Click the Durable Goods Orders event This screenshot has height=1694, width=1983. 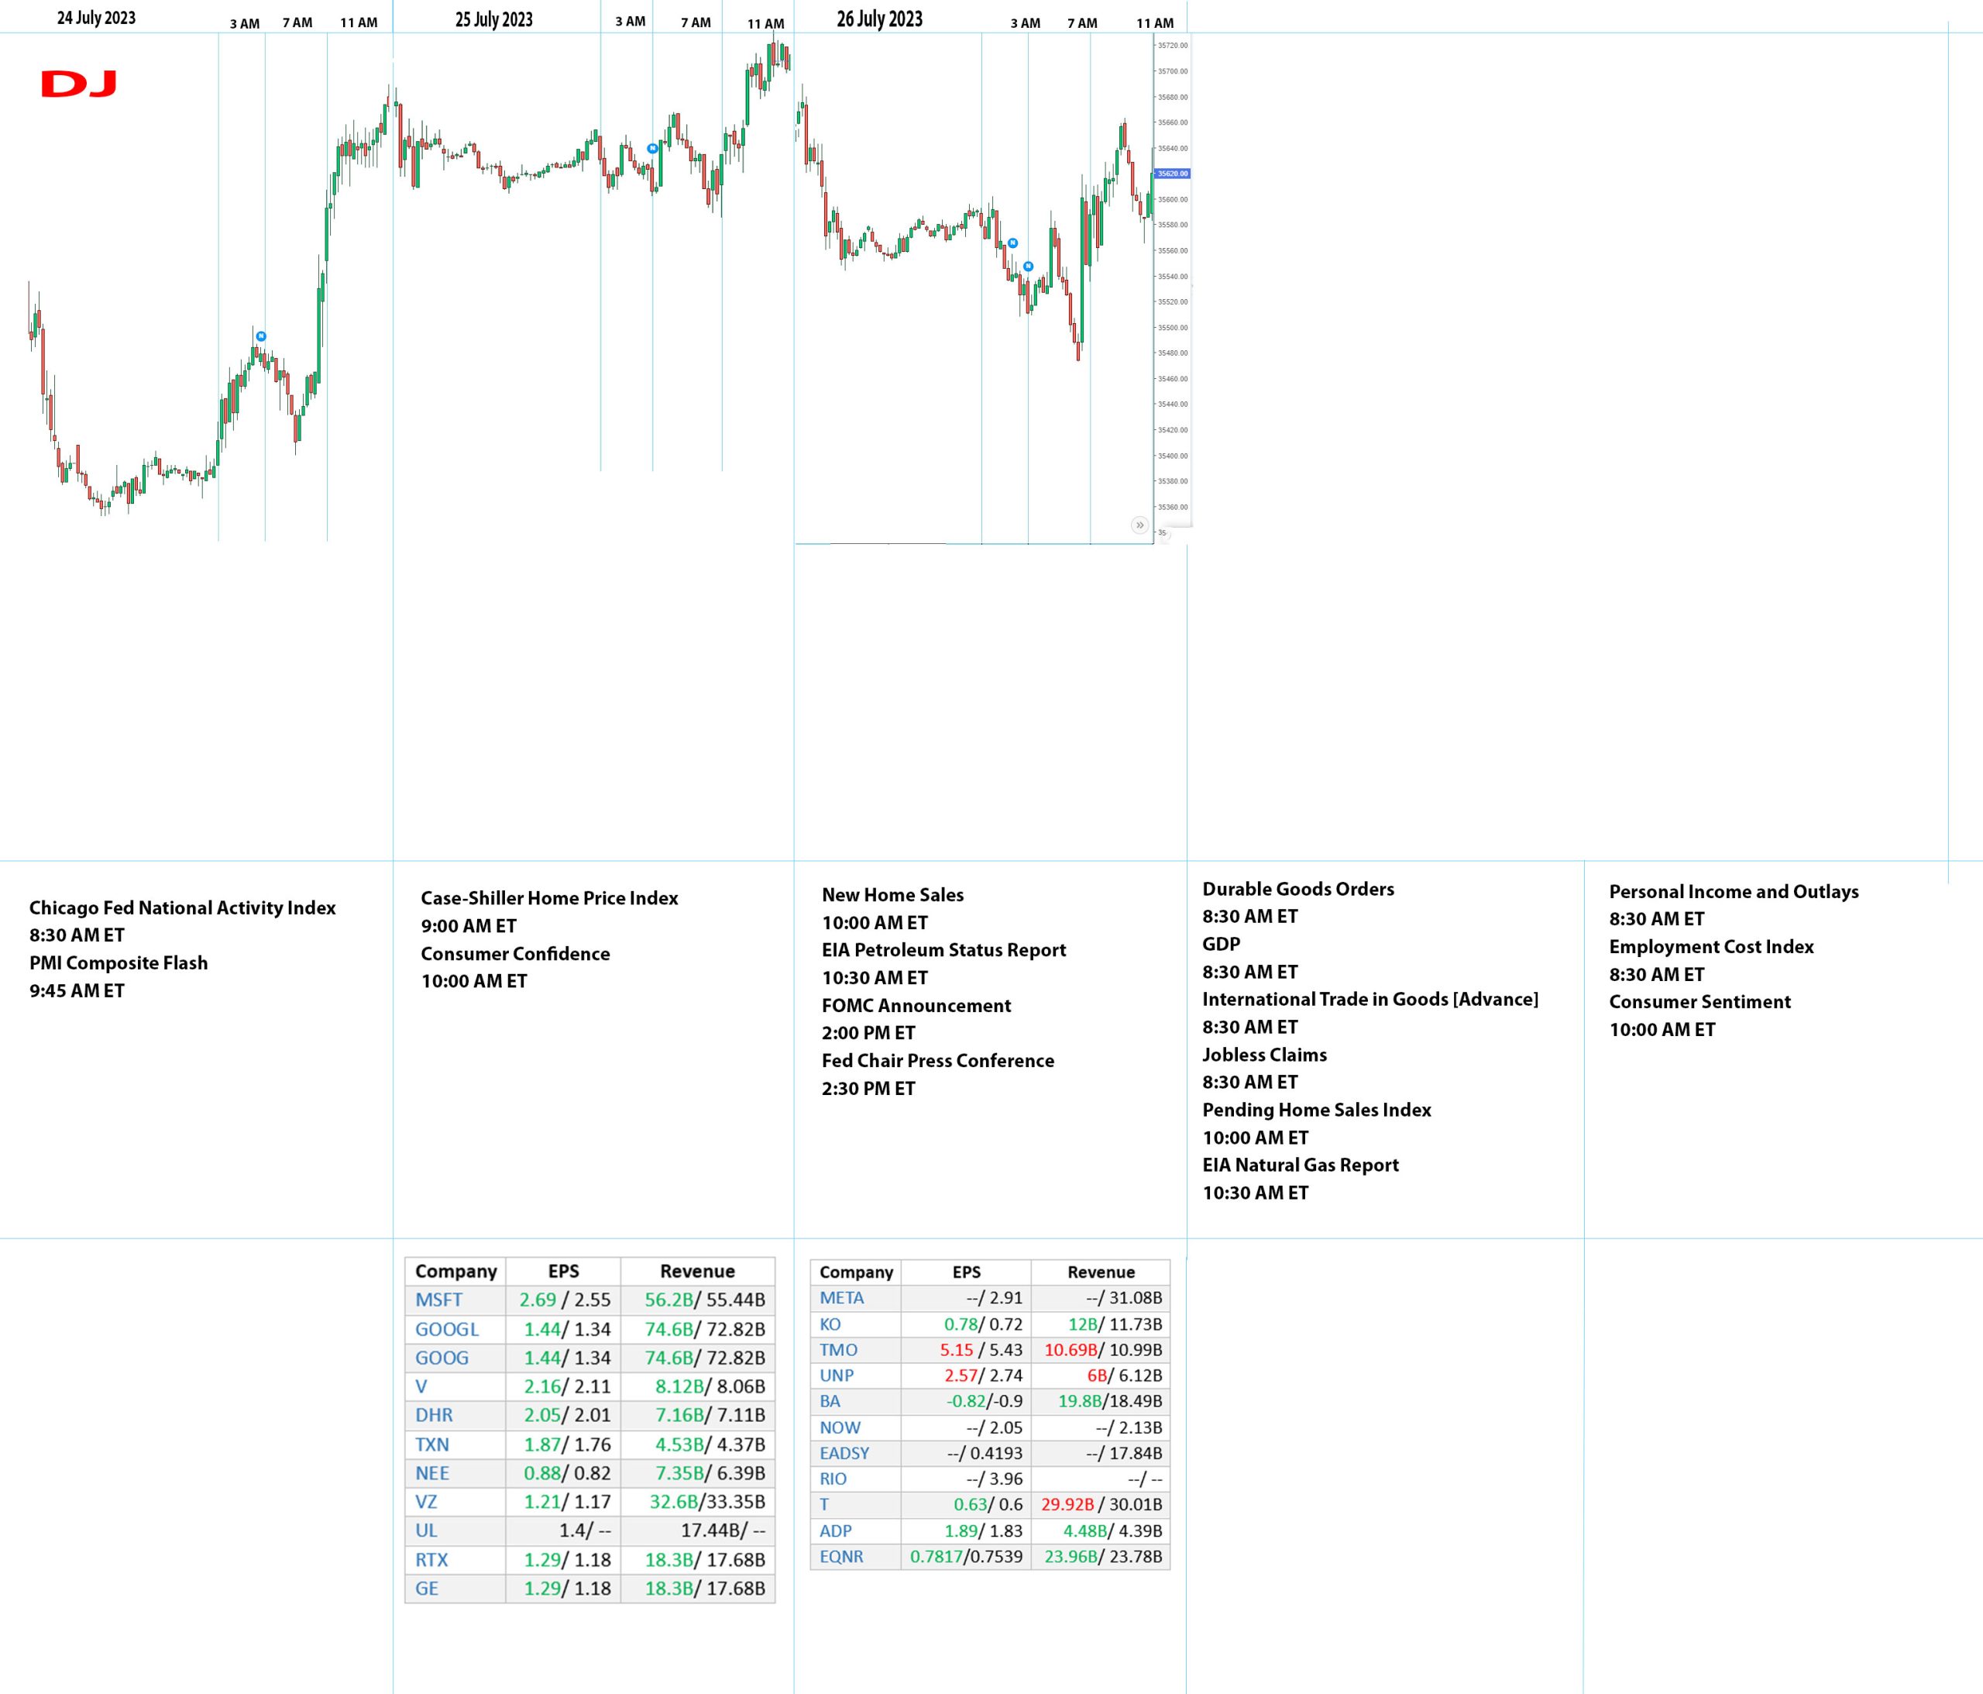(x=1297, y=889)
